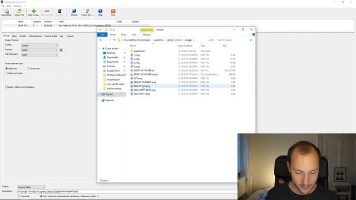Select This PC in navigation pane
This screenshot has height=200, width=356.
[x=109, y=94]
